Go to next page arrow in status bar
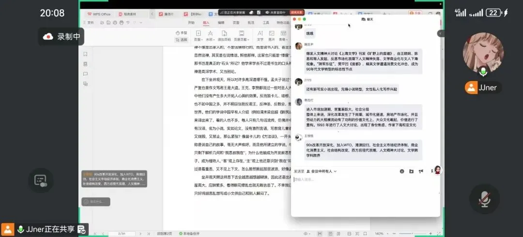 tap(140, 234)
